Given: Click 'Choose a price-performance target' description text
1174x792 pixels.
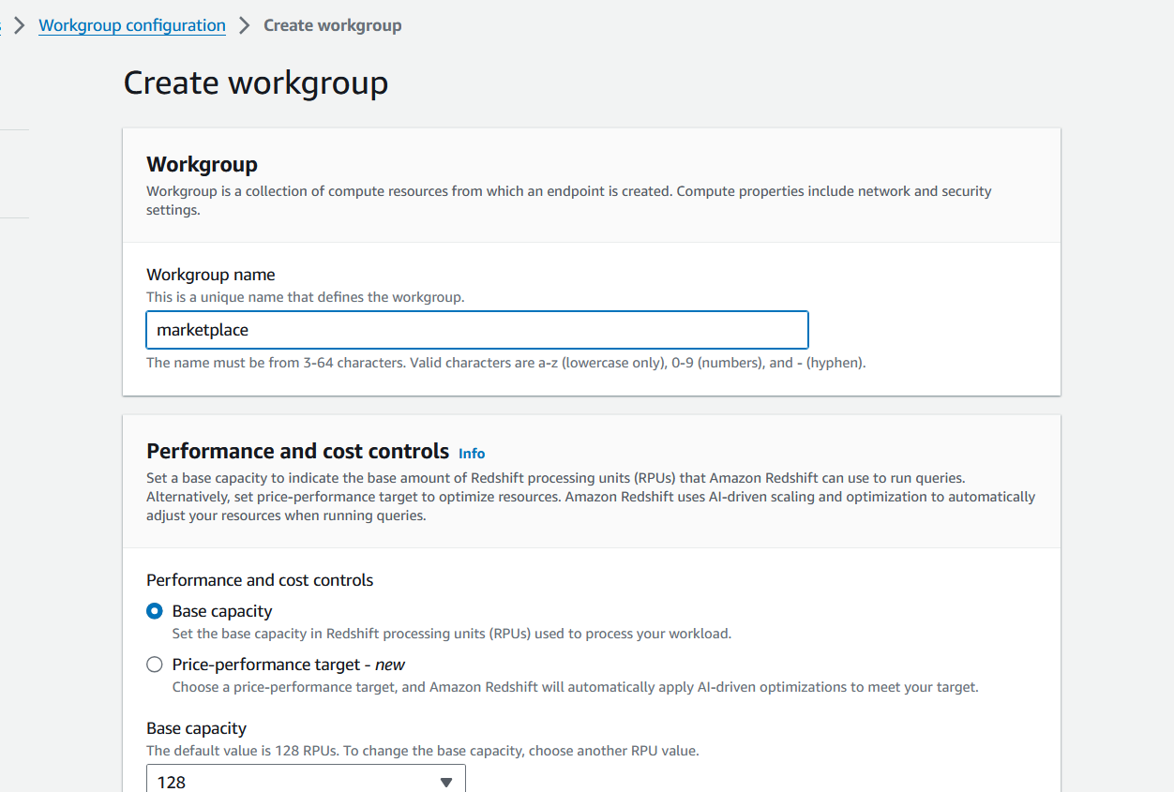Looking at the screenshot, I should click(x=575, y=687).
